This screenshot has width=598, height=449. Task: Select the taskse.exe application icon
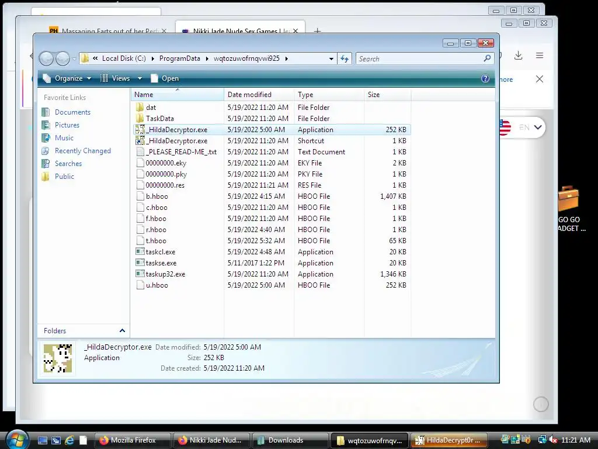point(140,263)
